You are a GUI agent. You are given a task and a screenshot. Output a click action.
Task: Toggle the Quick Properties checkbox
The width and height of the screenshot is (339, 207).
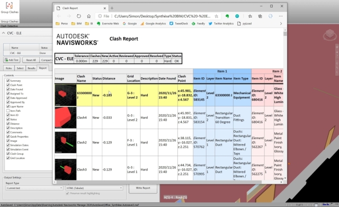pos(8,137)
